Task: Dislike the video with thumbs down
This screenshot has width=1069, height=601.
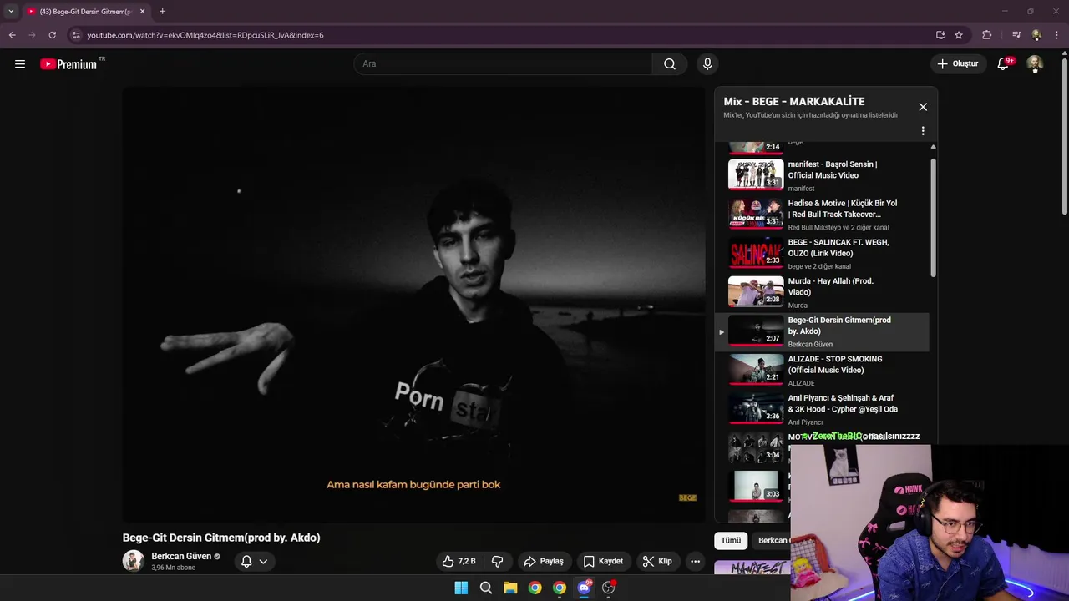Action: click(x=498, y=562)
